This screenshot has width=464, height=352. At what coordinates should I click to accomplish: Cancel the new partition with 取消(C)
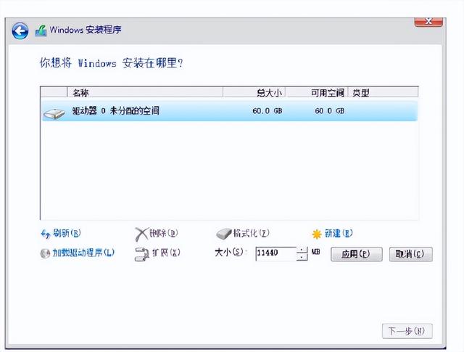tap(411, 254)
